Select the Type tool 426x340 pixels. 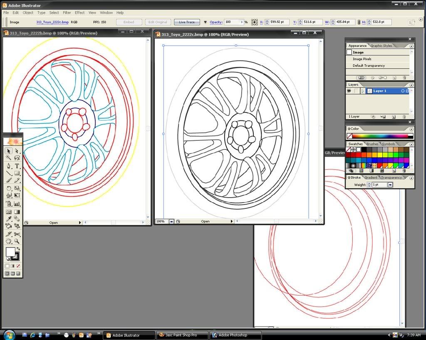click(x=17, y=166)
